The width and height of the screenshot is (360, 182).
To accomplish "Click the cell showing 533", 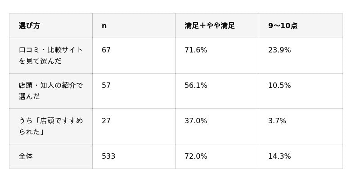I will [134, 156].
